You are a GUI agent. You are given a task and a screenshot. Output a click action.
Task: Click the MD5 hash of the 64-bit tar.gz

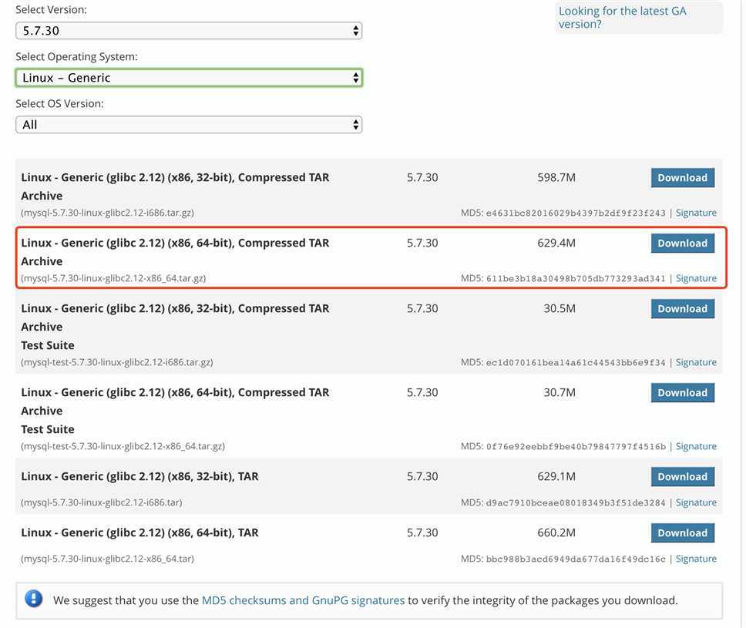[x=576, y=279]
